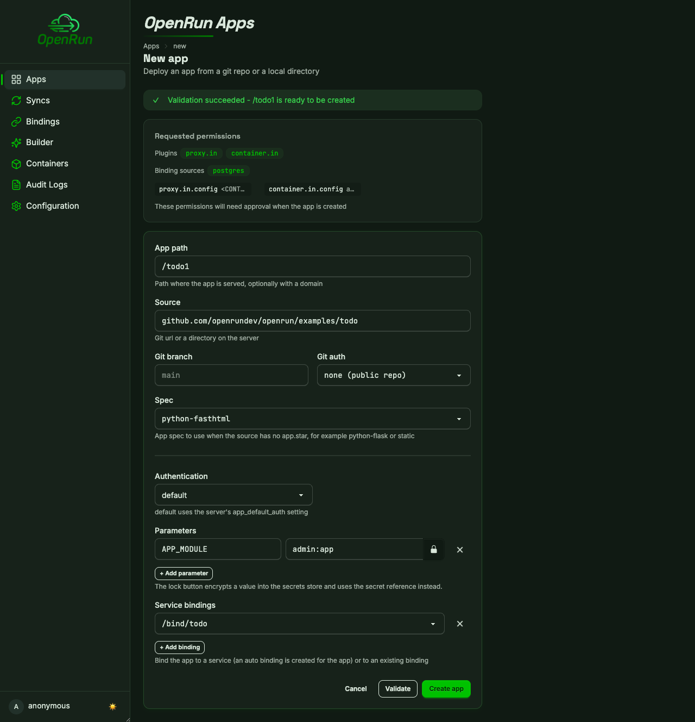
Task: Click the Add binding button
Action: click(x=180, y=648)
